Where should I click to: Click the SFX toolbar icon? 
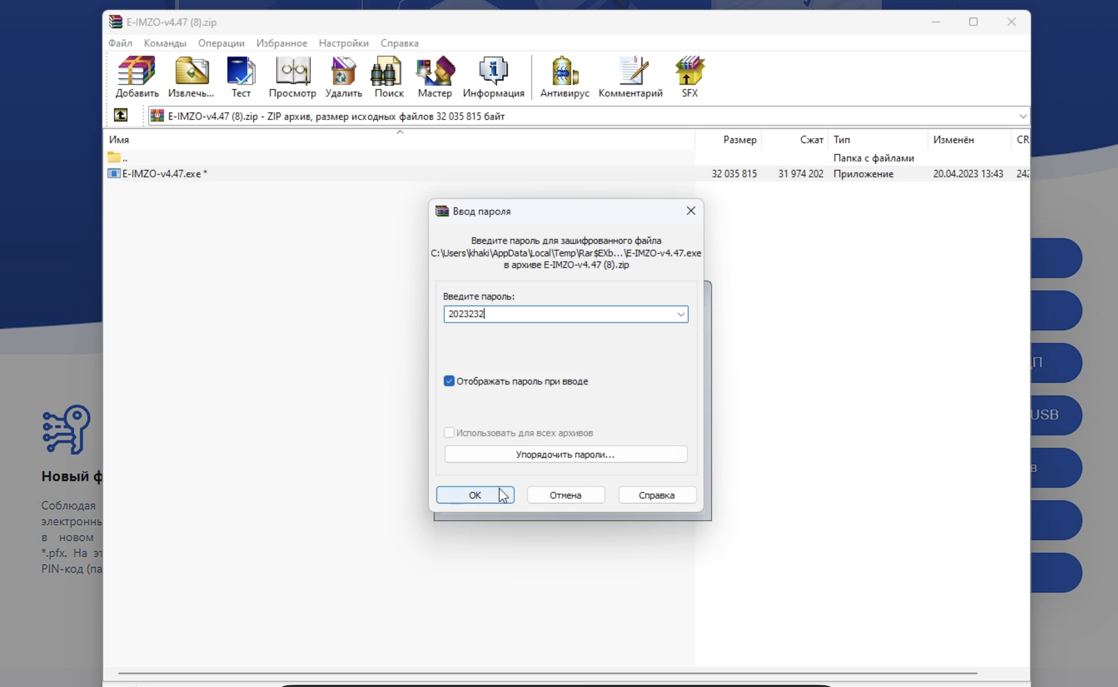click(x=689, y=77)
